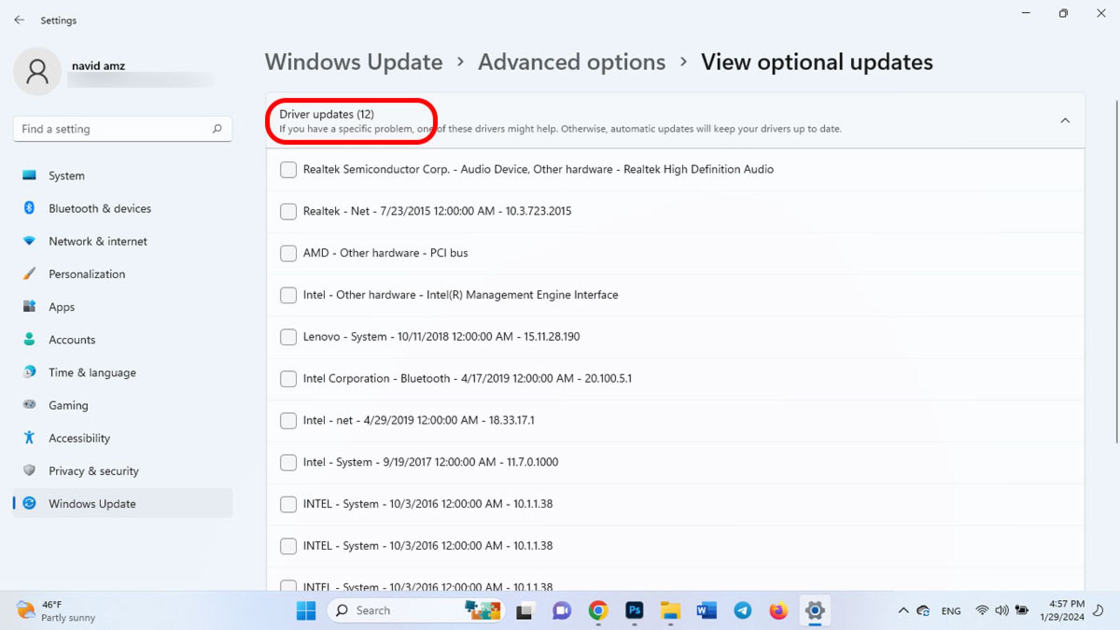Viewport: 1120px width, 630px height.
Task: Click the search magnifier in Find a setting
Action: tap(217, 128)
